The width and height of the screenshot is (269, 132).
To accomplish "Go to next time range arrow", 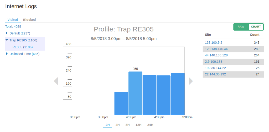I will coord(191,81).
